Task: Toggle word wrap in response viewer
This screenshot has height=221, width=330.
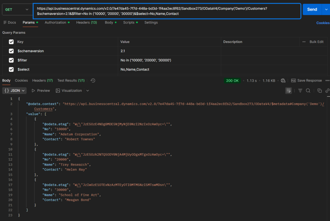Action: click(x=288, y=91)
